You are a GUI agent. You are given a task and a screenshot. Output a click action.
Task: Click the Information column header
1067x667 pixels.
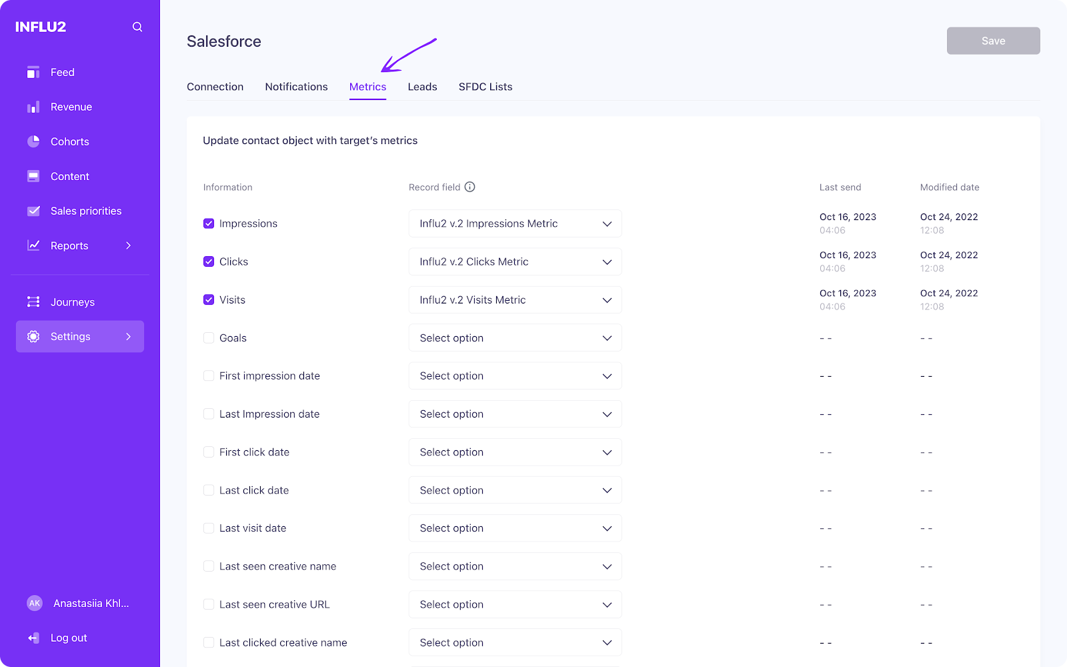tap(228, 187)
